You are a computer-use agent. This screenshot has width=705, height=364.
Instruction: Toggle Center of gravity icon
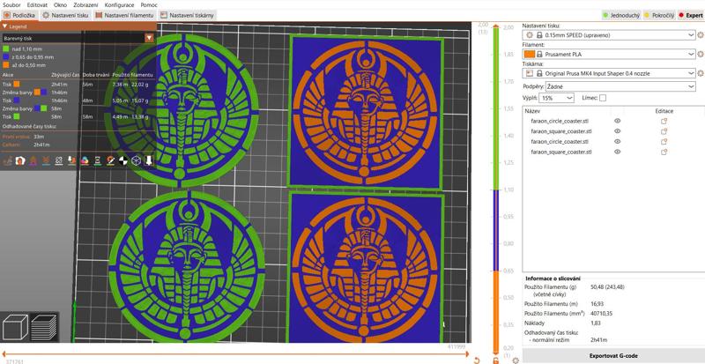[123, 160]
